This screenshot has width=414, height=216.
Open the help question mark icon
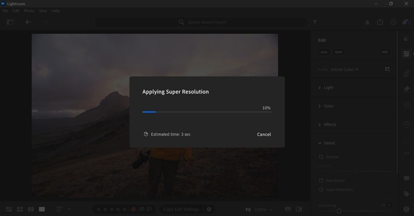(393, 22)
